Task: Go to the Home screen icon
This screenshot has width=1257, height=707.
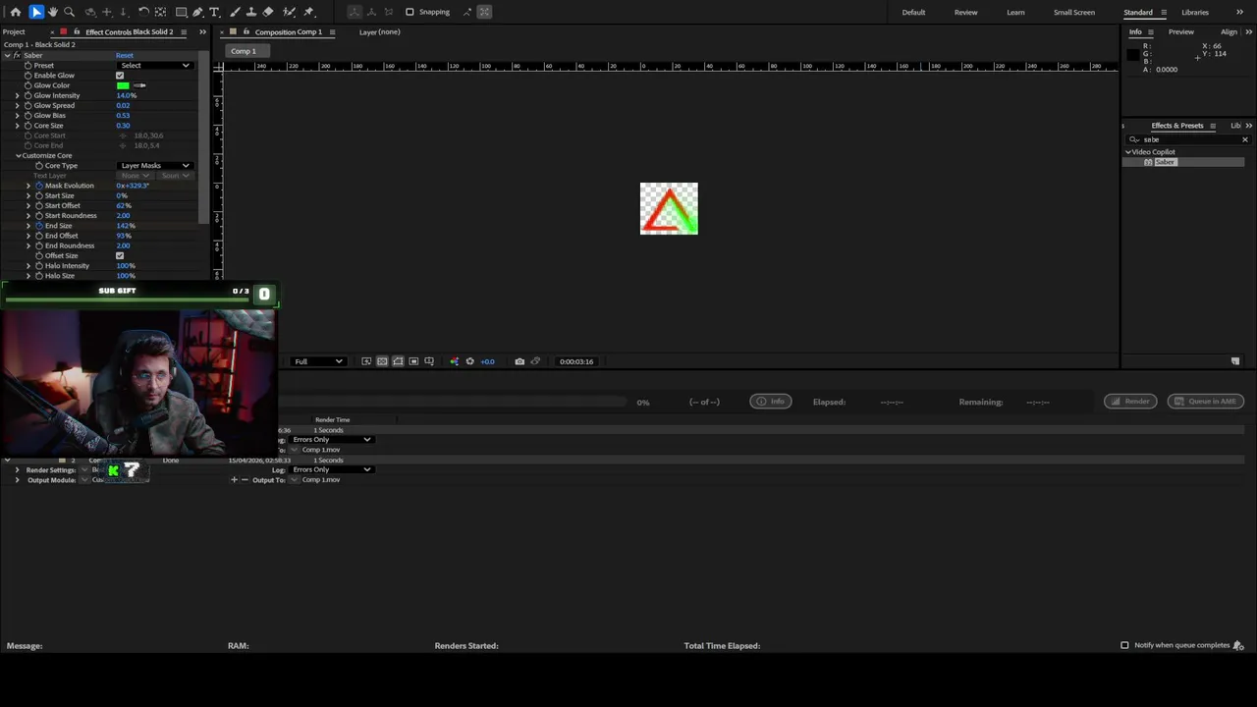Action: point(15,12)
